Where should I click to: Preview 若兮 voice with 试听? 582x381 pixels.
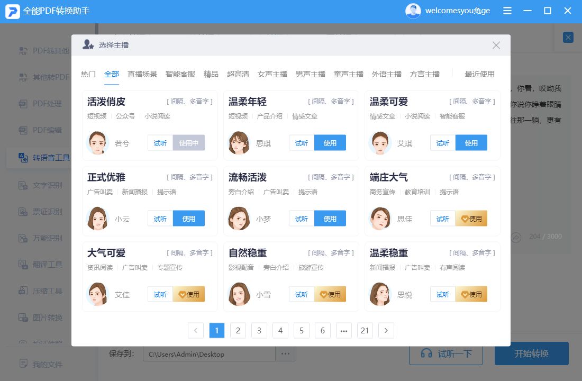(x=160, y=143)
